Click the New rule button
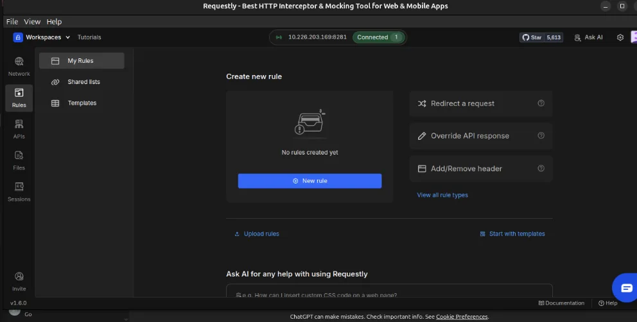The image size is (637, 322). click(x=310, y=181)
